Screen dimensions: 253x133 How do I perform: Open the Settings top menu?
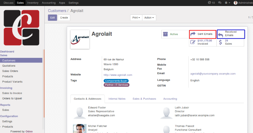pos(73,3)
